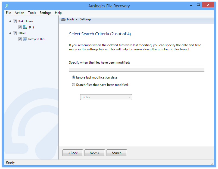The height and width of the screenshot is (169, 218).
Task: Open the Today date range dropdown
Action: pyautogui.click(x=130, y=97)
